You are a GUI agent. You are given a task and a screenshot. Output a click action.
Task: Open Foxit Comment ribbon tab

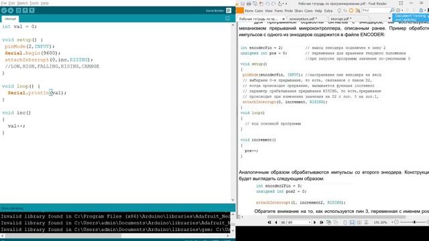tap(259, 11)
